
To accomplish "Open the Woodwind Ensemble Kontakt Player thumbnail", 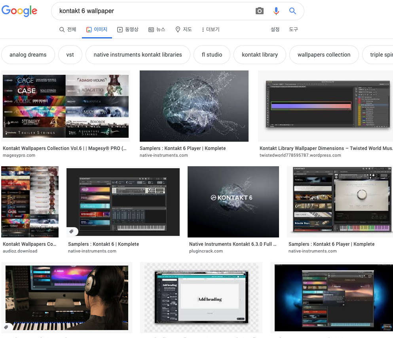I will pyautogui.click(x=340, y=202).
